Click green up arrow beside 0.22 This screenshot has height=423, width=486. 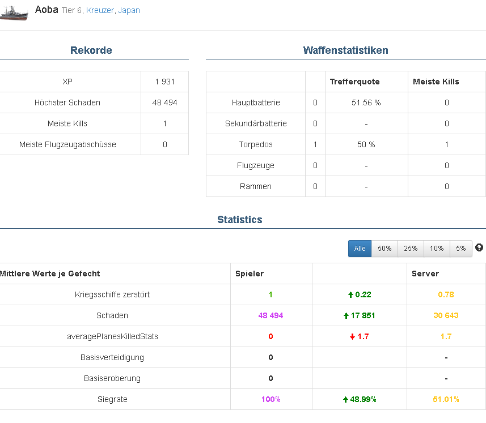pyautogui.click(x=351, y=294)
